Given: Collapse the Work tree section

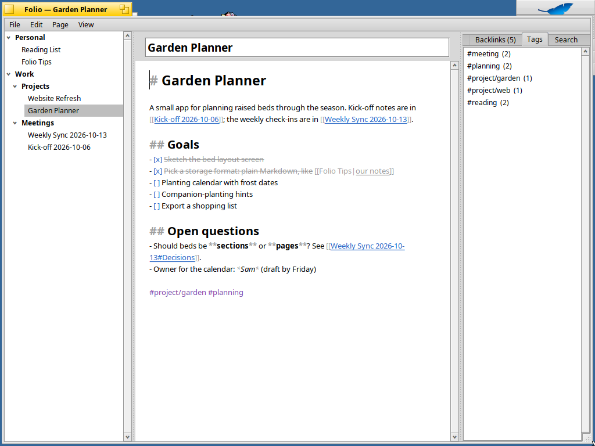Looking at the screenshot, I should 9,74.
